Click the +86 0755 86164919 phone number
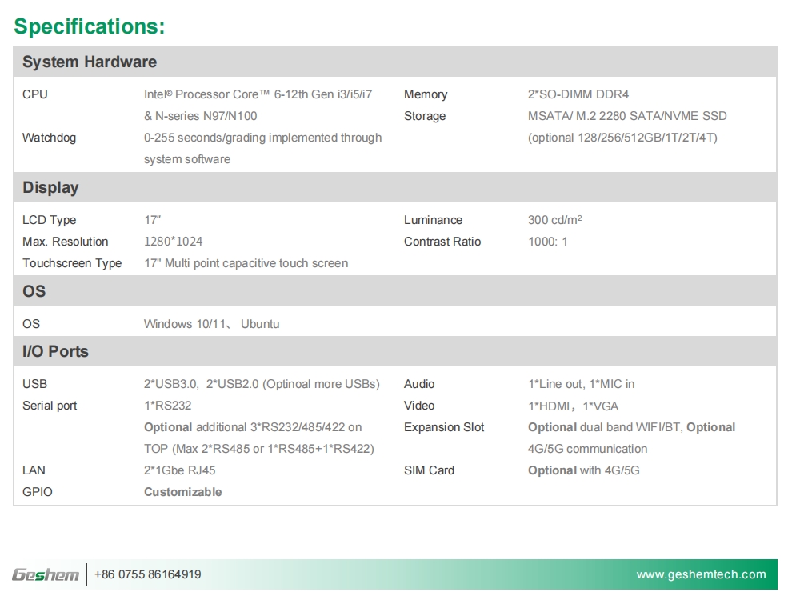792x596 pixels. click(x=147, y=574)
